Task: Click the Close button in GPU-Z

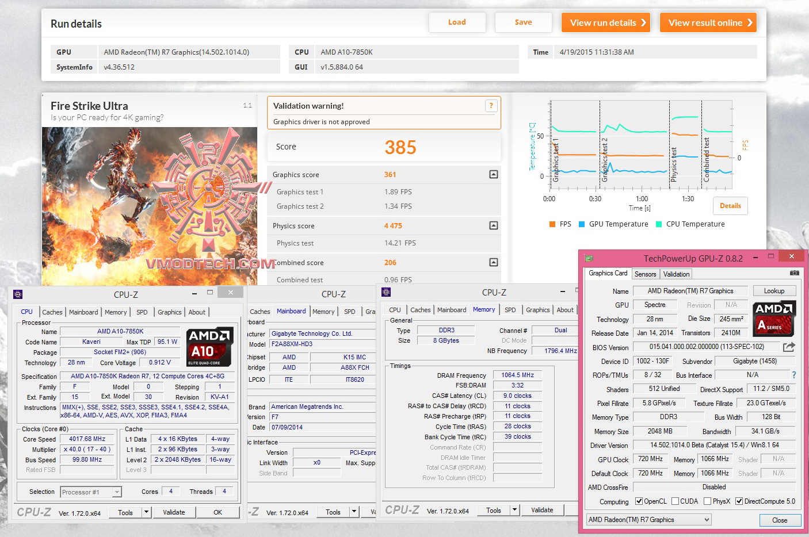Action: 780,520
